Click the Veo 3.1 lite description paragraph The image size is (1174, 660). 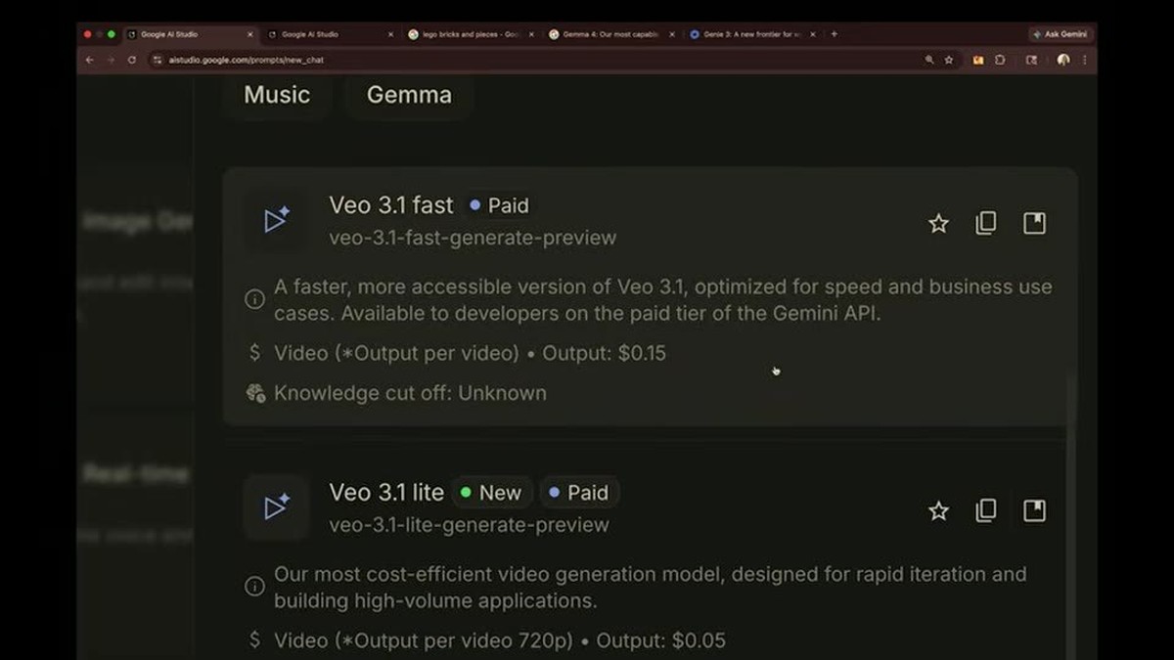tap(651, 587)
